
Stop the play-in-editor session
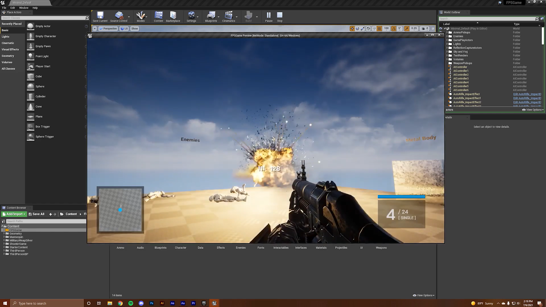pyautogui.click(x=280, y=17)
